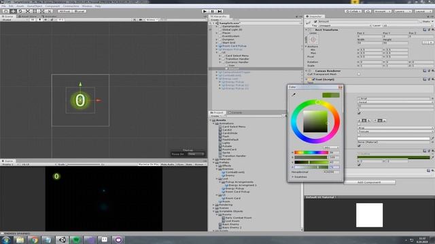Select the Rect Transform tool in the toolbar
This screenshot has width=435, height=244.
coord(35,12)
